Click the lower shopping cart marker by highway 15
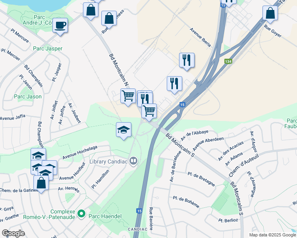 pos(149,112)
